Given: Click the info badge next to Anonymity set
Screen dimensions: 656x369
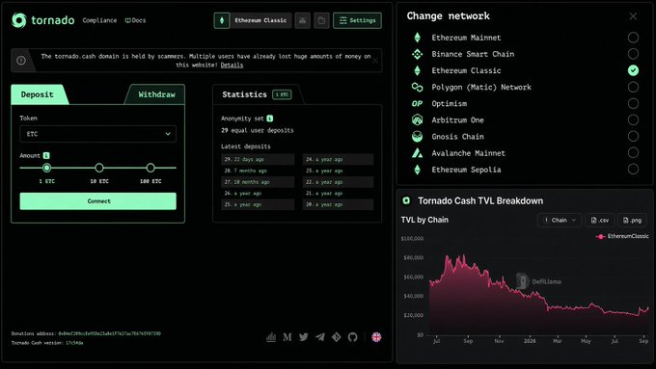Looking at the screenshot, I should coord(270,119).
